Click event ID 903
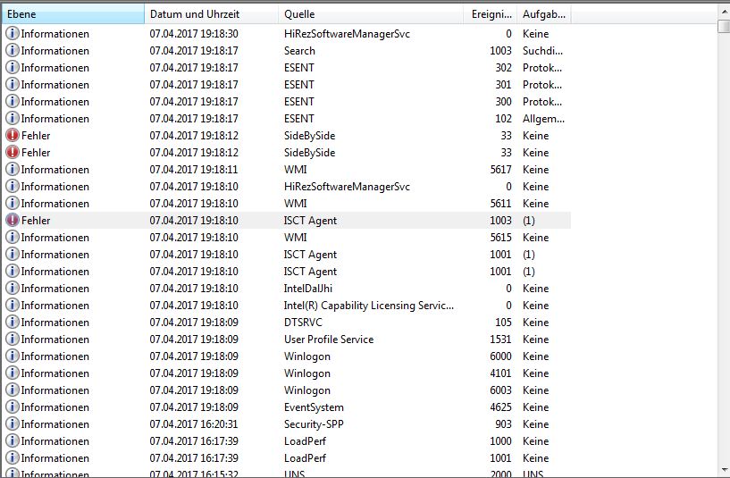Image resolution: width=730 pixels, height=478 pixels. click(503, 424)
